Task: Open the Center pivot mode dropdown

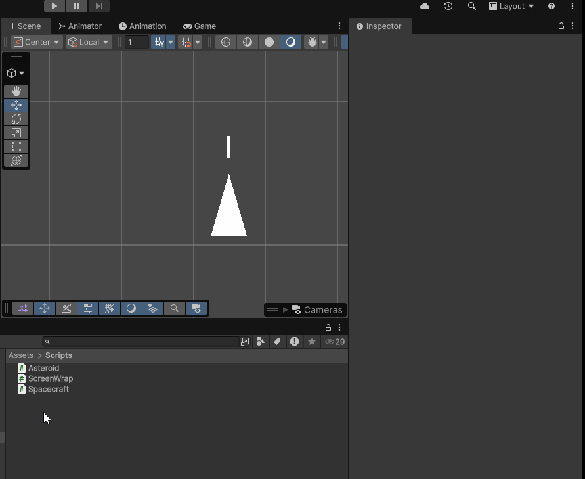Action: (x=37, y=42)
